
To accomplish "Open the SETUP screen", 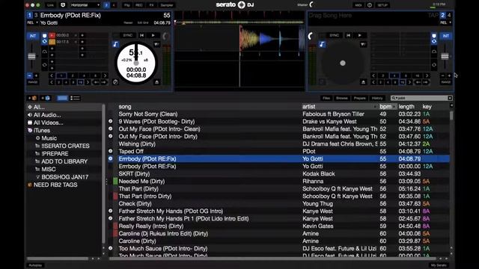I will (382, 5).
